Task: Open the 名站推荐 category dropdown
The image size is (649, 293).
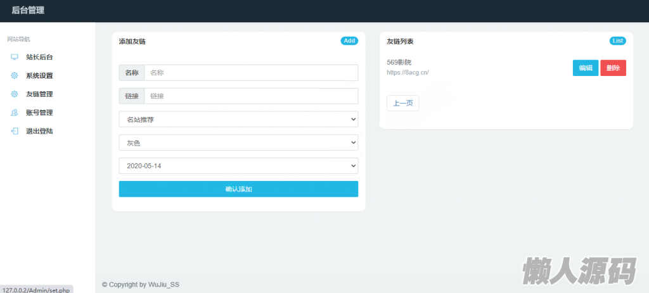Action: click(x=238, y=120)
